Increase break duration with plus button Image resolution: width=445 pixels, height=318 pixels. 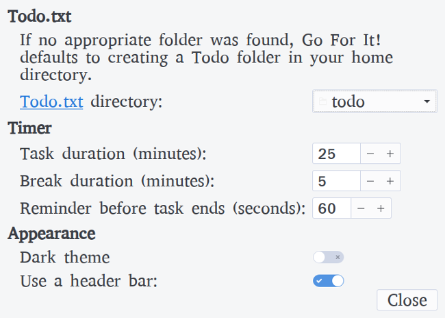pos(390,181)
